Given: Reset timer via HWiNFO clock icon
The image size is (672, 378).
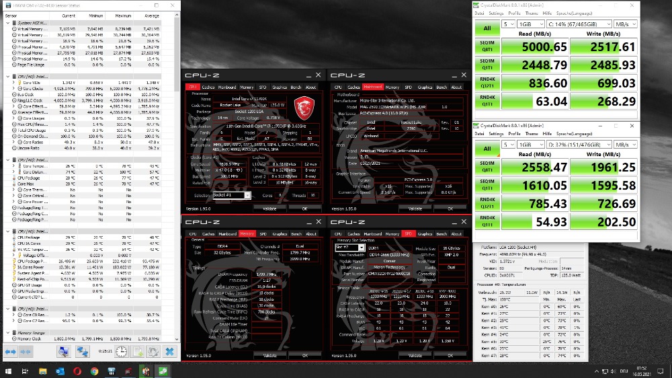Looking at the screenshot, I should [121, 352].
